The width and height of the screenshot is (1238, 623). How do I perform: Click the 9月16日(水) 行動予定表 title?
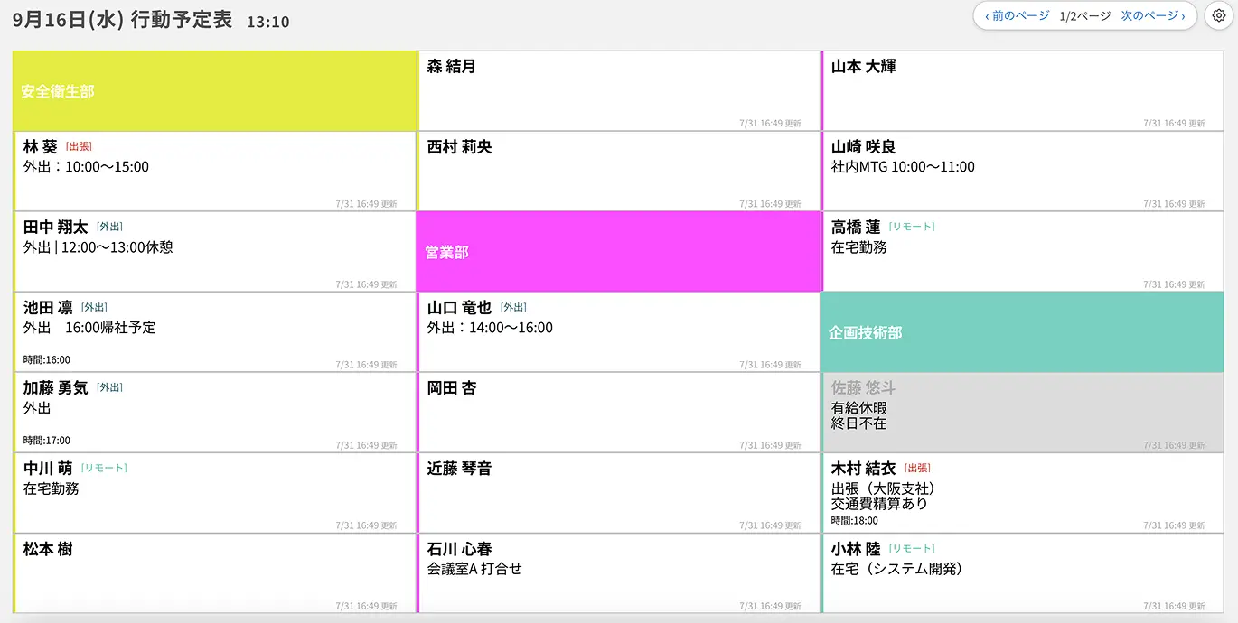click(x=122, y=20)
